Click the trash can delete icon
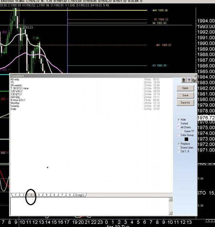 pyautogui.click(x=183, y=80)
